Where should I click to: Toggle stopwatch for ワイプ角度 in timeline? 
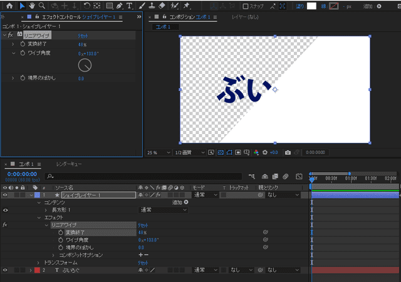(61, 240)
